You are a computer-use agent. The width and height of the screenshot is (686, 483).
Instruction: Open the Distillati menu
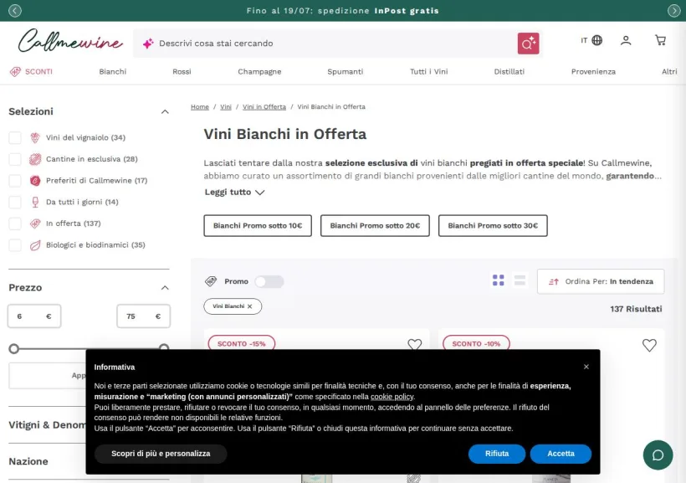pyautogui.click(x=509, y=71)
